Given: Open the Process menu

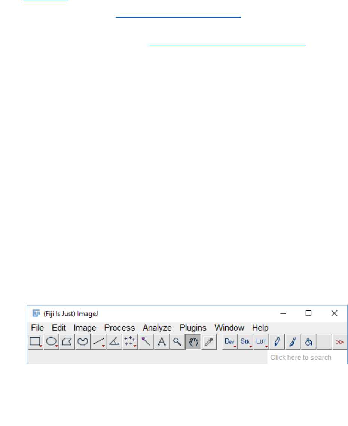Looking at the screenshot, I should point(120,328).
